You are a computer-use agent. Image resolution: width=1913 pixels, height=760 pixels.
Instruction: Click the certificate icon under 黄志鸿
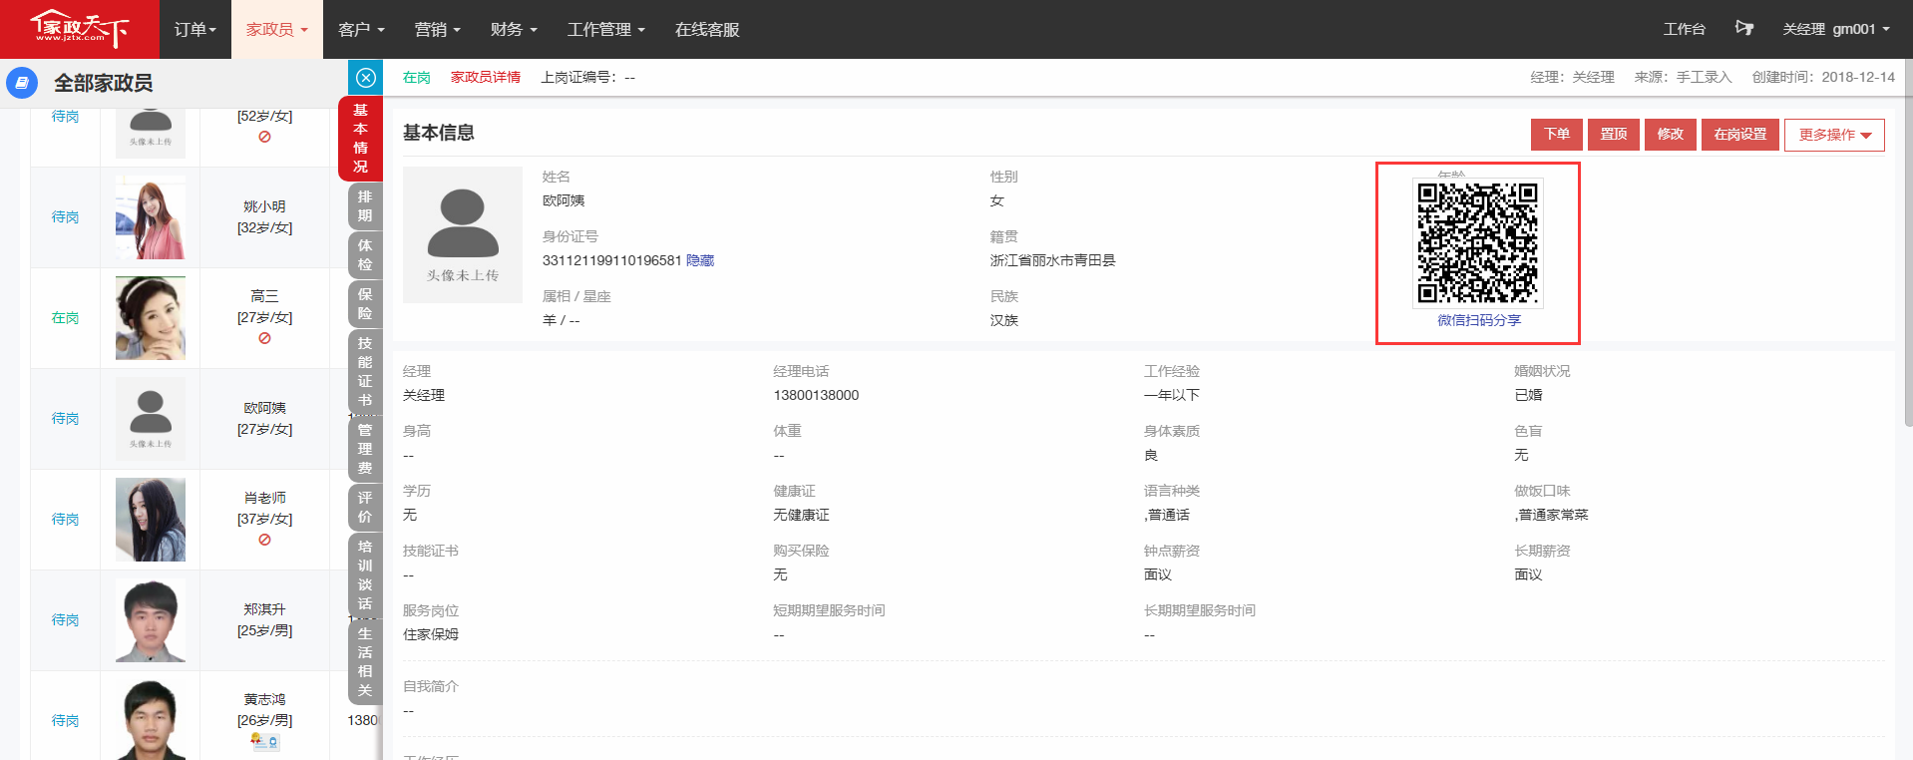(265, 741)
